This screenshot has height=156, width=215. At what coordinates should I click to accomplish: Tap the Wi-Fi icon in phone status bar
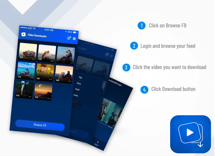point(34,28)
